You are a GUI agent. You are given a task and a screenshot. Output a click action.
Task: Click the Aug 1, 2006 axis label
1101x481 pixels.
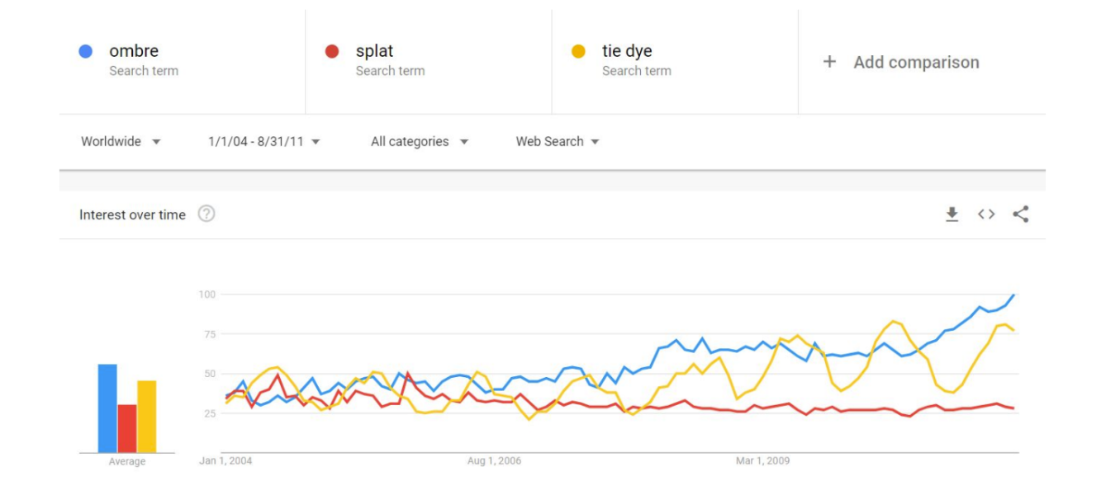coord(494,460)
